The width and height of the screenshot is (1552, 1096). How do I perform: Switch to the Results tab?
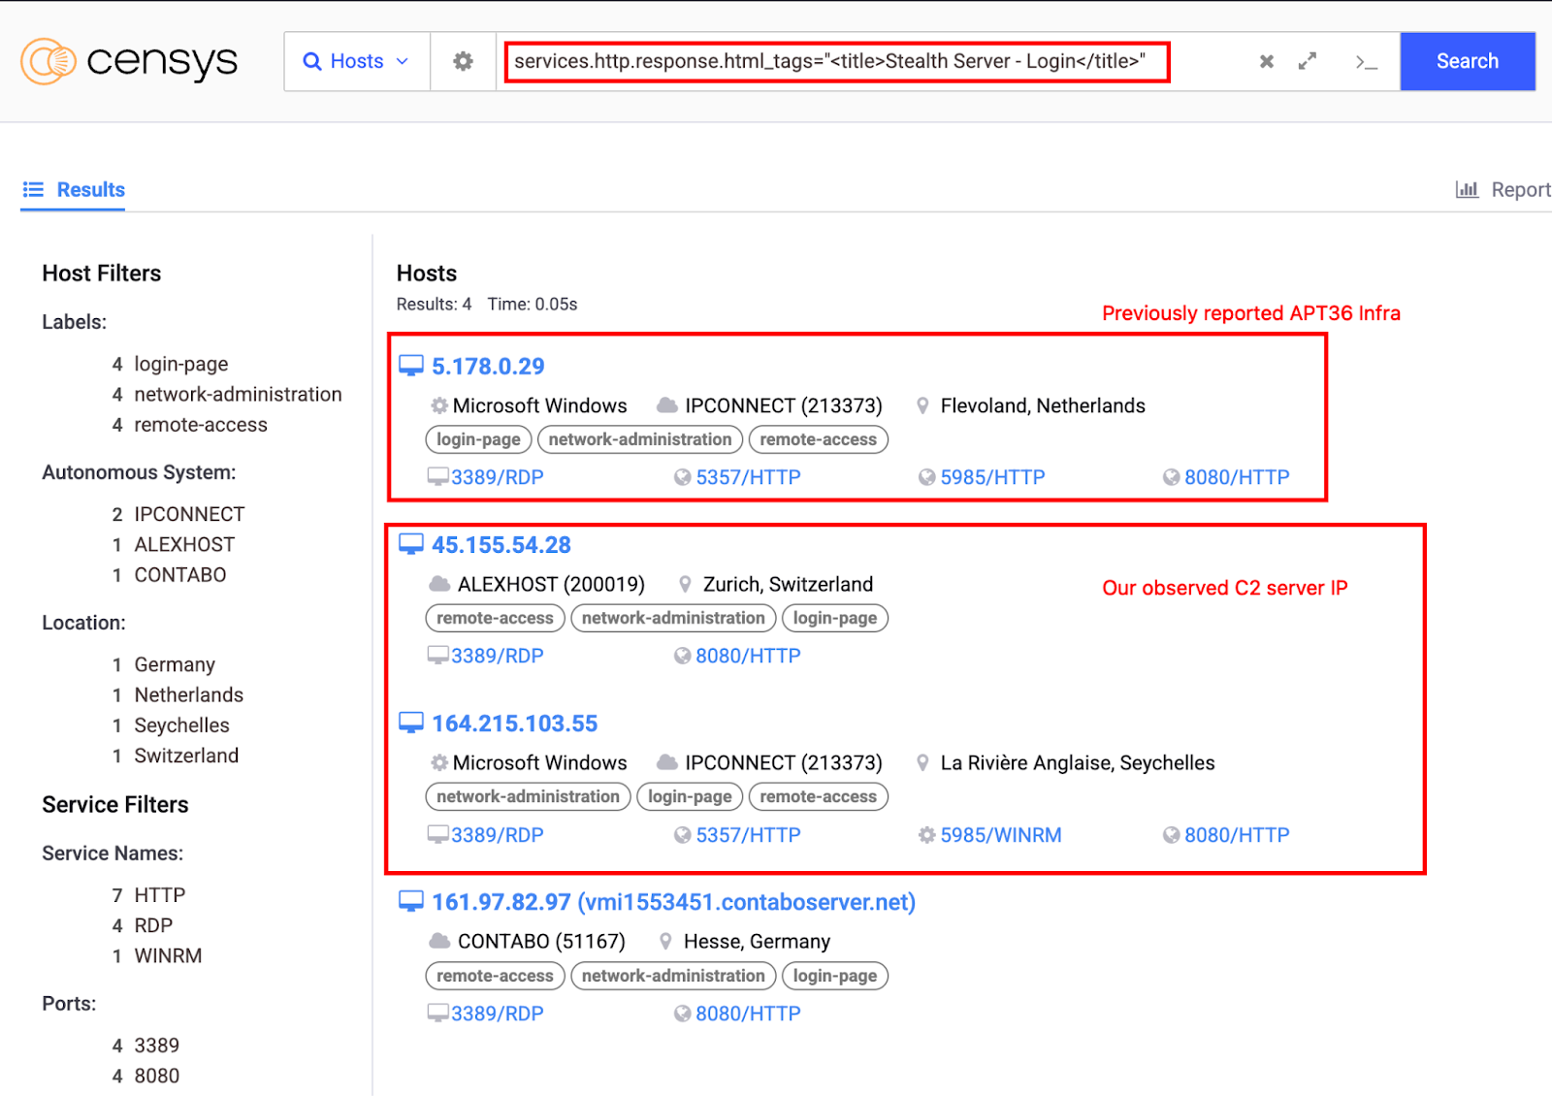(74, 189)
